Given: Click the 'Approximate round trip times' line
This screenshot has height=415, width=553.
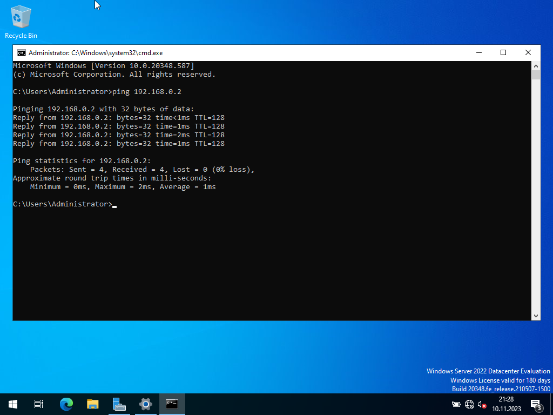Looking at the screenshot, I should [x=112, y=178].
